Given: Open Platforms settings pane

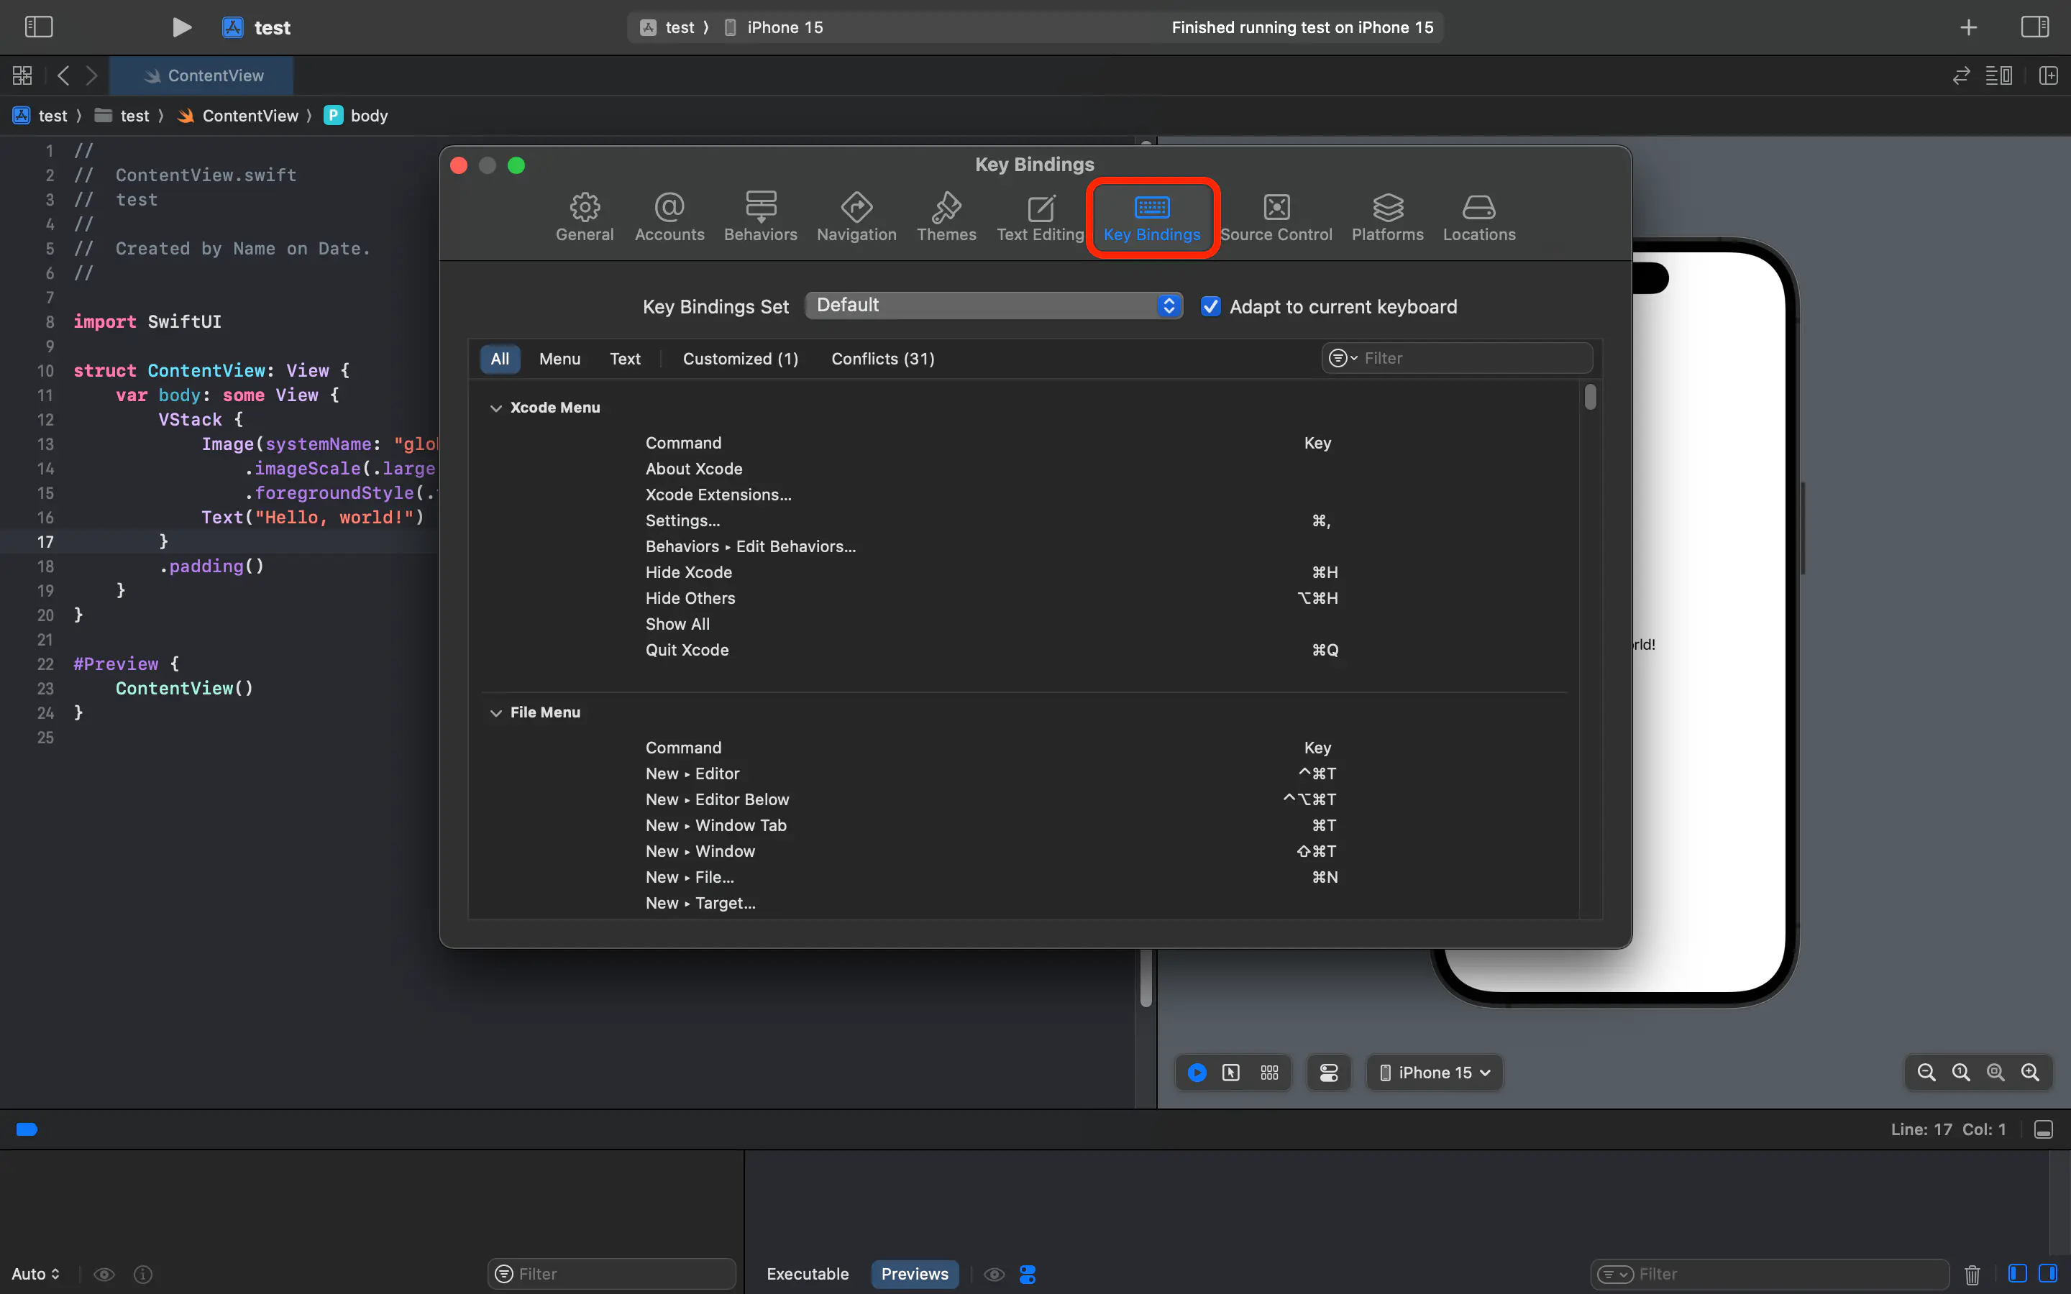Looking at the screenshot, I should (1387, 216).
